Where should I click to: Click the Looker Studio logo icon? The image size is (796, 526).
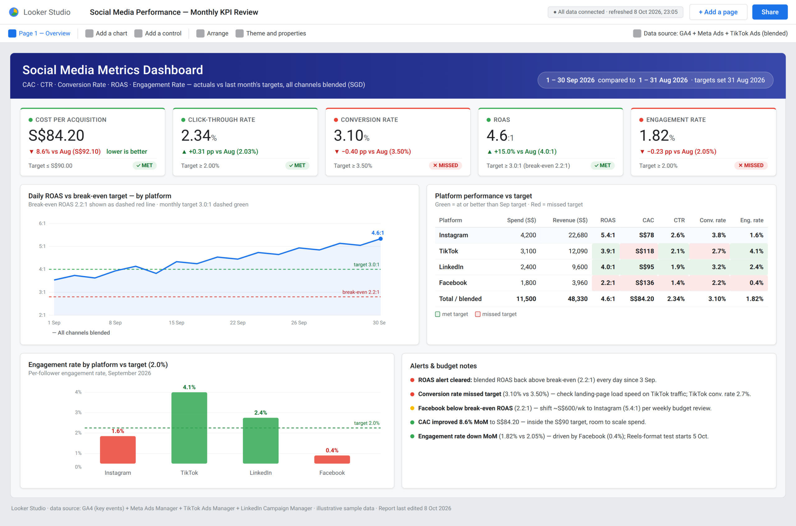click(14, 12)
